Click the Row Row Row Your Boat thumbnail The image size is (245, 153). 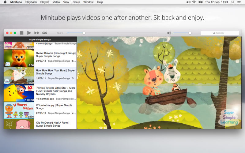click(x=19, y=76)
